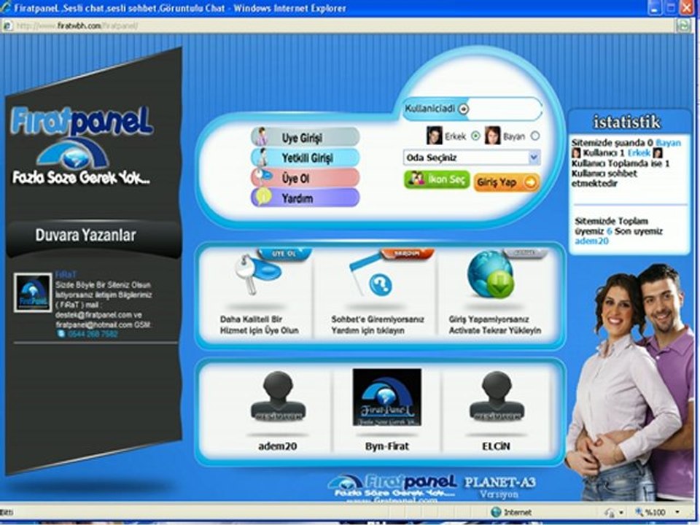This screenshot has width=700, height=525.
Task: Click the Daha Kaliteli Bir Hizmet text
Action: (259, 325)
